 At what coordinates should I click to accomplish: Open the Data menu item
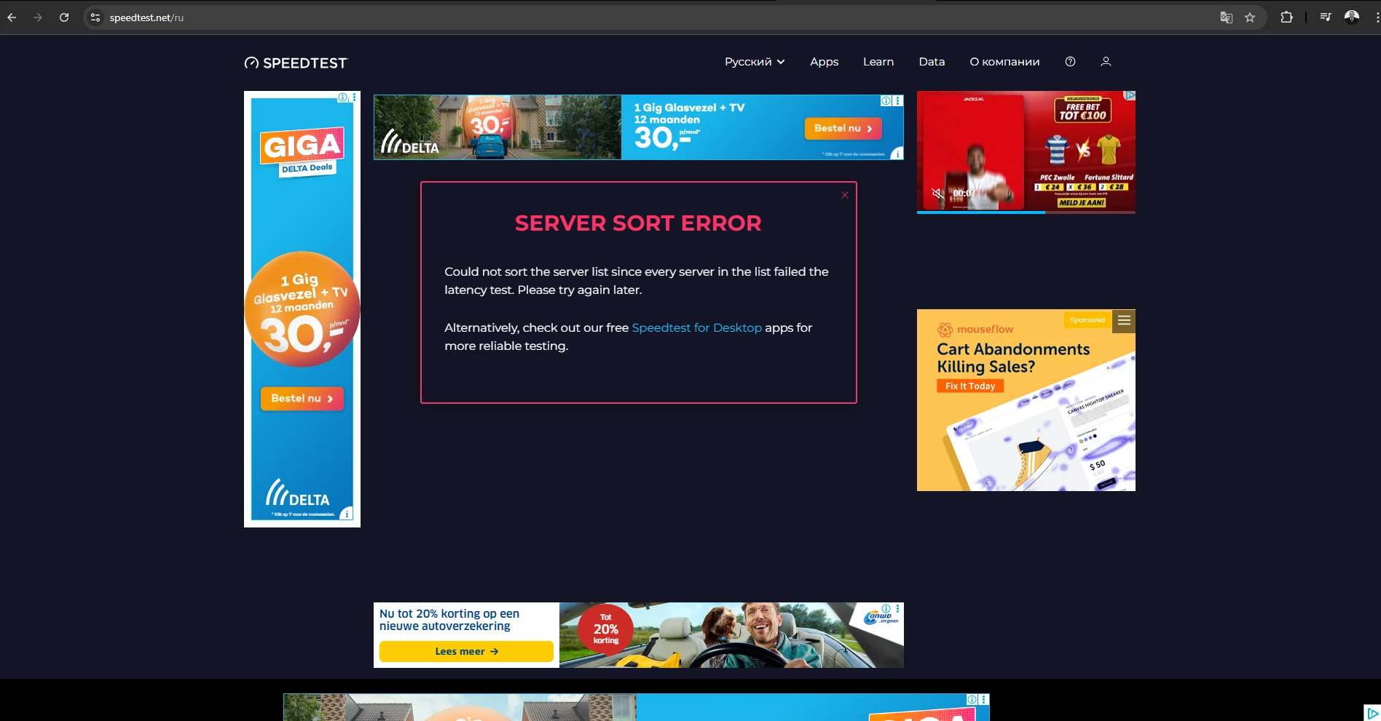click(x=932, y=62)
